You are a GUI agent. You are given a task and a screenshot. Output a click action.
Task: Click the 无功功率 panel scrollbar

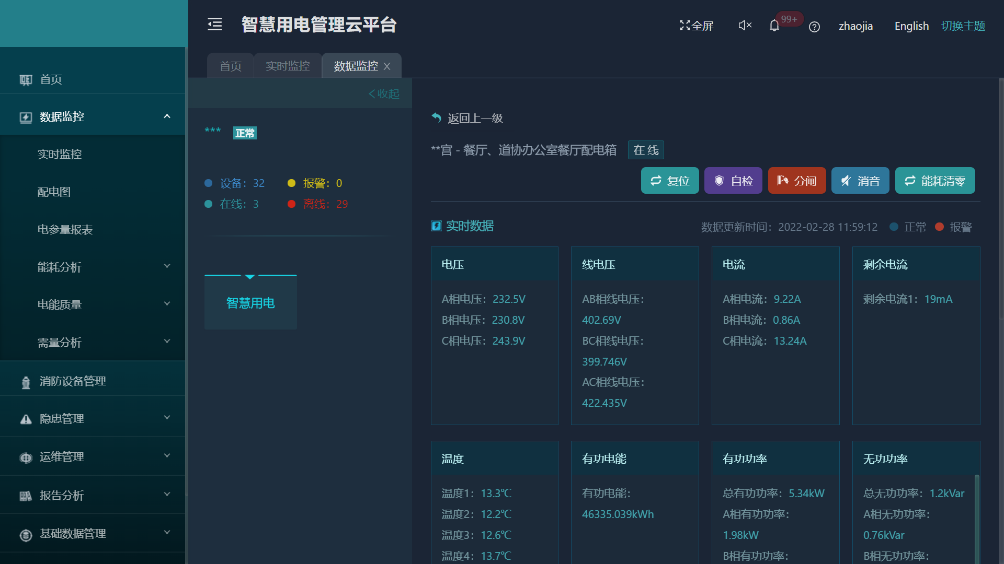click(976, 517)
